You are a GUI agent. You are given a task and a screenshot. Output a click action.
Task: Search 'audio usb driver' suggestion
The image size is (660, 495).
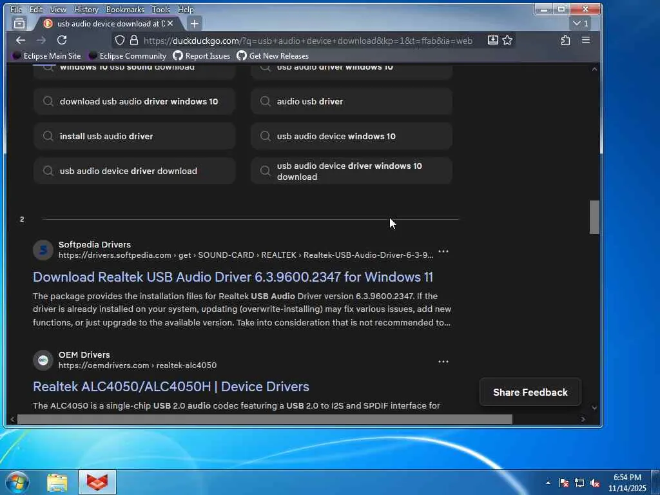pyautogui.click(x=351, y=101)
